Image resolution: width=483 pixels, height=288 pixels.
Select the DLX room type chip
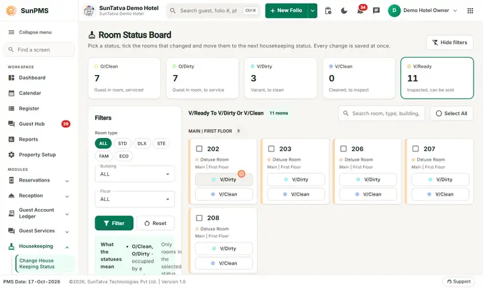coord(142,144)
